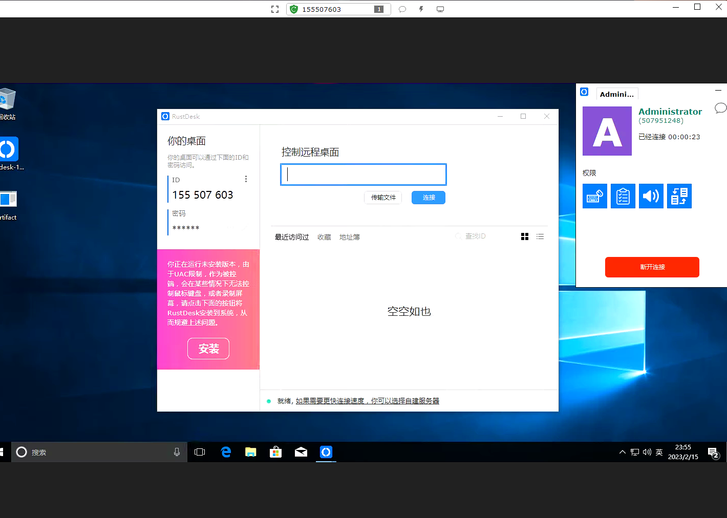727x518 pixels.
Task: Open the display monitor settings menu
Action: [440, 9]
